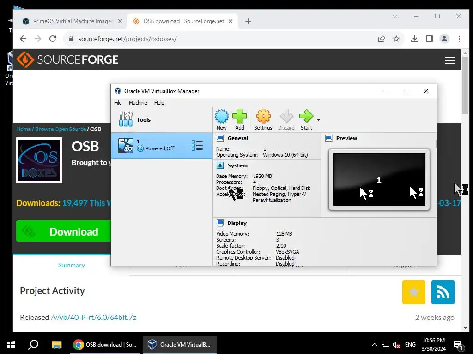Click the OS Boxes project logo

point(39,160)
